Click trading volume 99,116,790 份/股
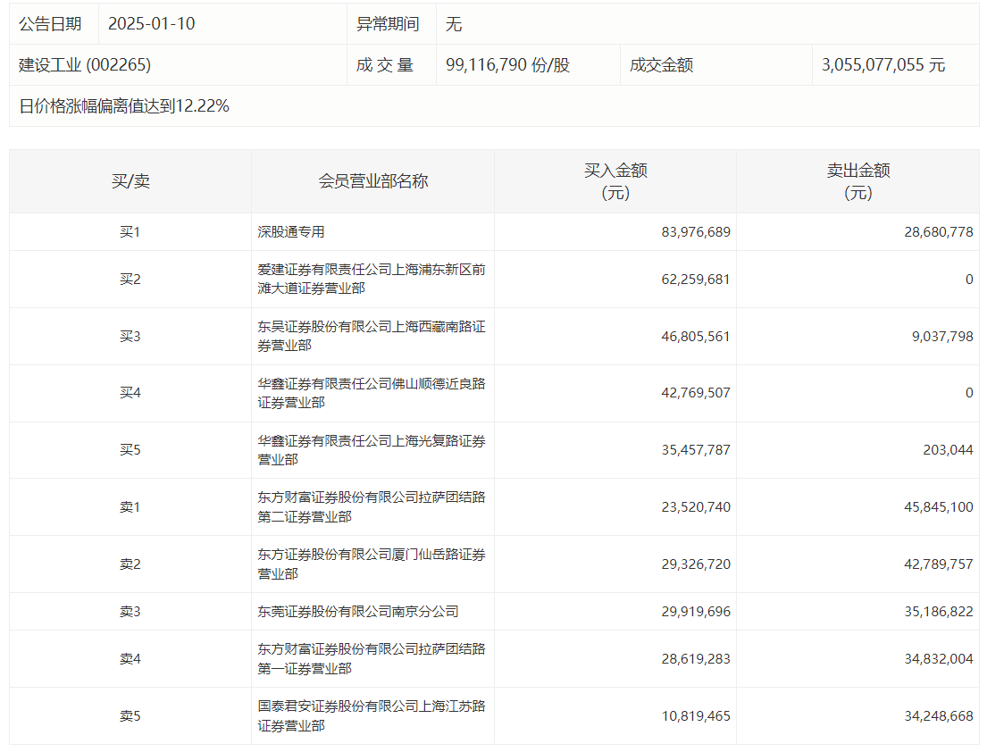The height and width of the screenshot is (752, 987). [x=507, y=65]
